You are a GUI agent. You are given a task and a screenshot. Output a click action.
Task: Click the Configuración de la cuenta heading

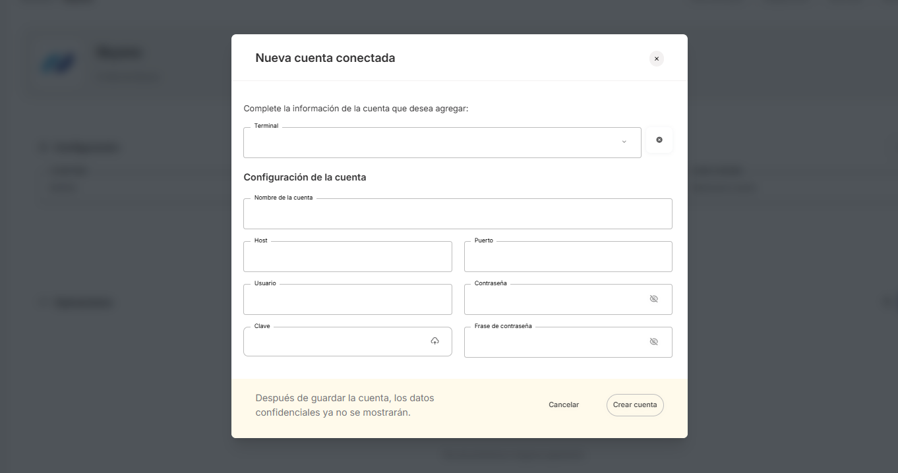tap(305, 177)
